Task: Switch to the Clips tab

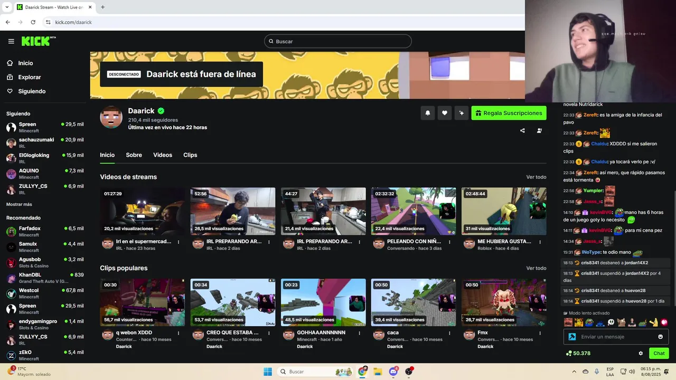Action: tap(190, 155)
